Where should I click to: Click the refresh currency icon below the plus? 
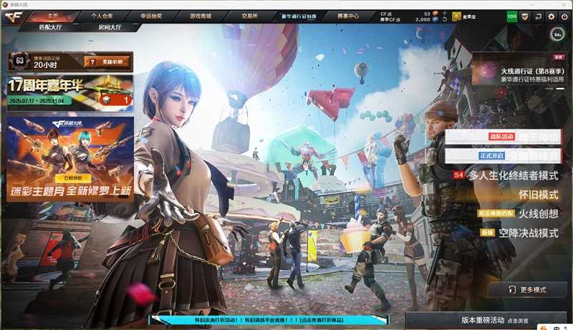pos(444,19)
